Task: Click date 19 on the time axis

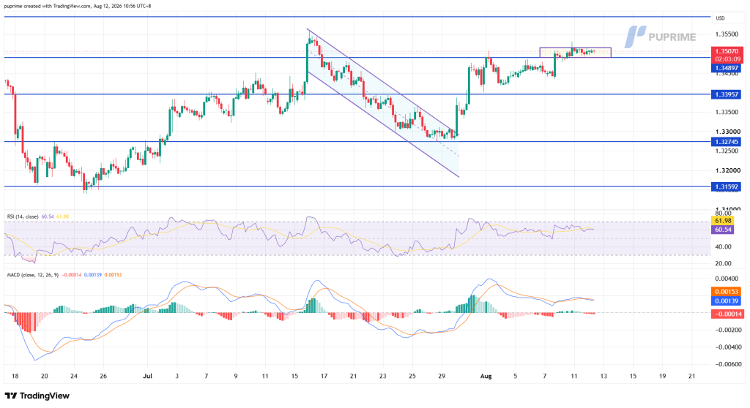Action: click(662, 377)
